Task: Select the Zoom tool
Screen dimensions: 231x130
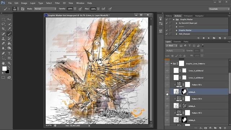Action: [9, 63]
